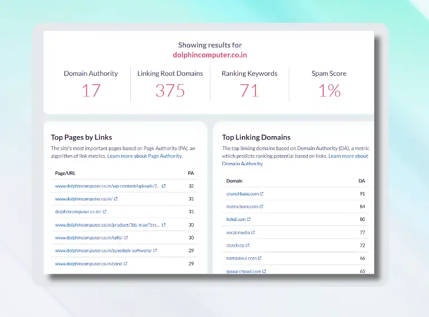Open external link icon beside crunchbase.com
Image resolution: width=429 pixels, height=317 pixels.
click(x=261, y=194)
